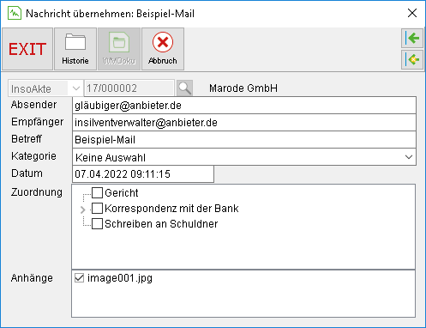Image resolution: width=426 pixels, height=328 pixels.
Task: Click the Empfänger email field
Action: [x=244, y=123]
